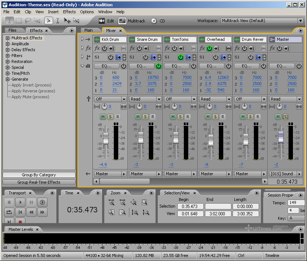Mute the Master track

278,117
